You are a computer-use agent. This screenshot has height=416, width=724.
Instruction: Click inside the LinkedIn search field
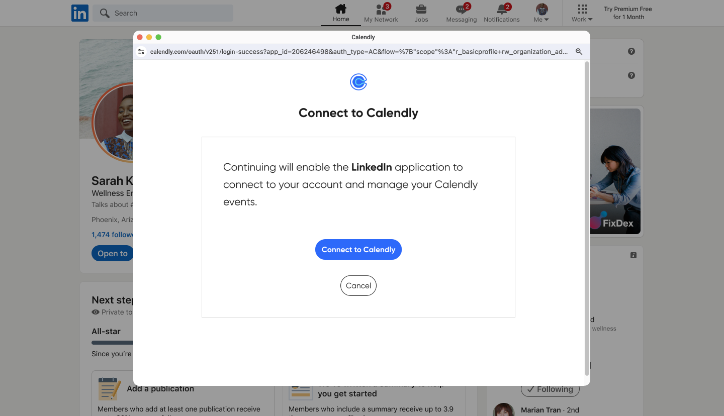[162, 13]
